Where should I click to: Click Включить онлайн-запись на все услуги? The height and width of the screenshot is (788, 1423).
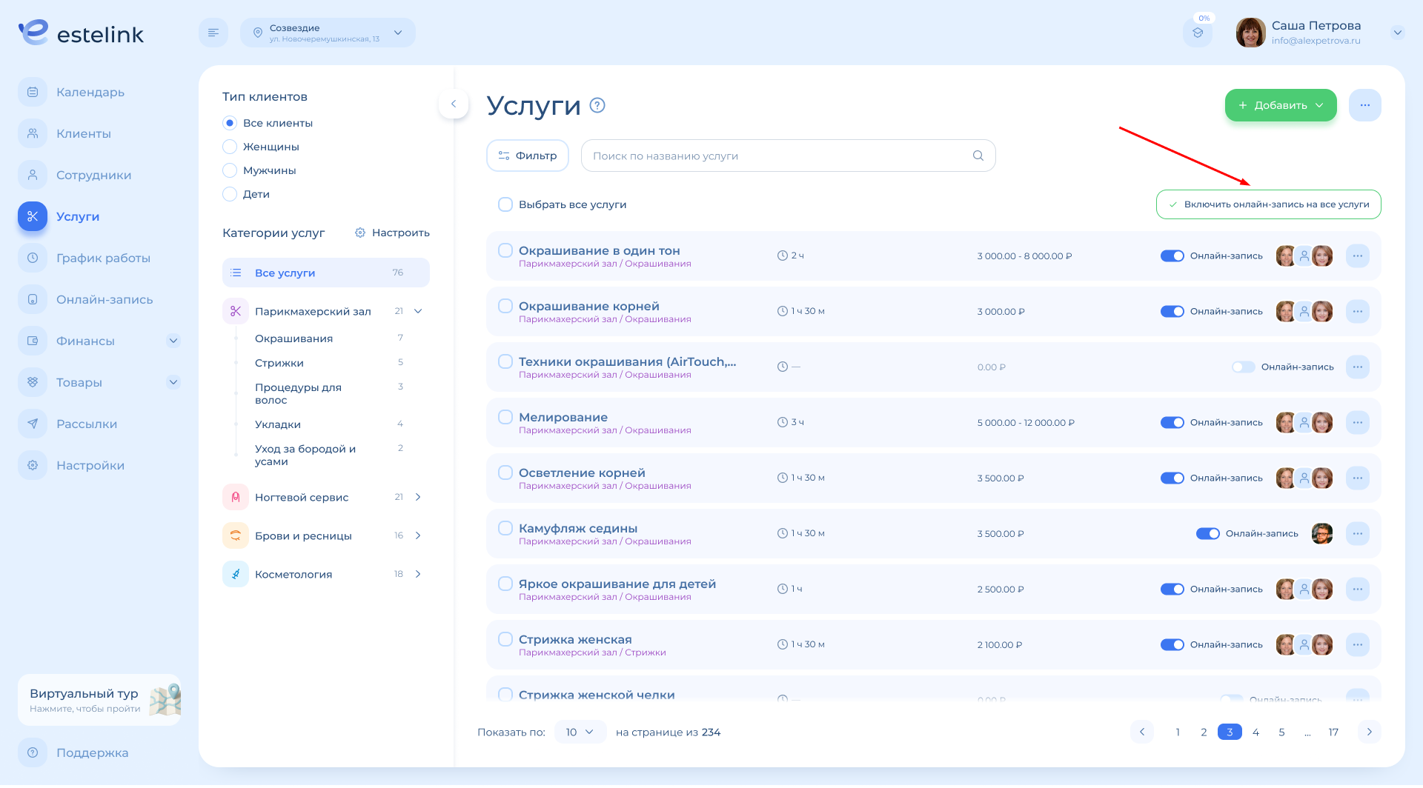tap(1268, 204)
